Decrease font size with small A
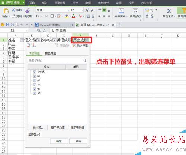The width and height of the screenshot is (186, 155). (92, 10)
